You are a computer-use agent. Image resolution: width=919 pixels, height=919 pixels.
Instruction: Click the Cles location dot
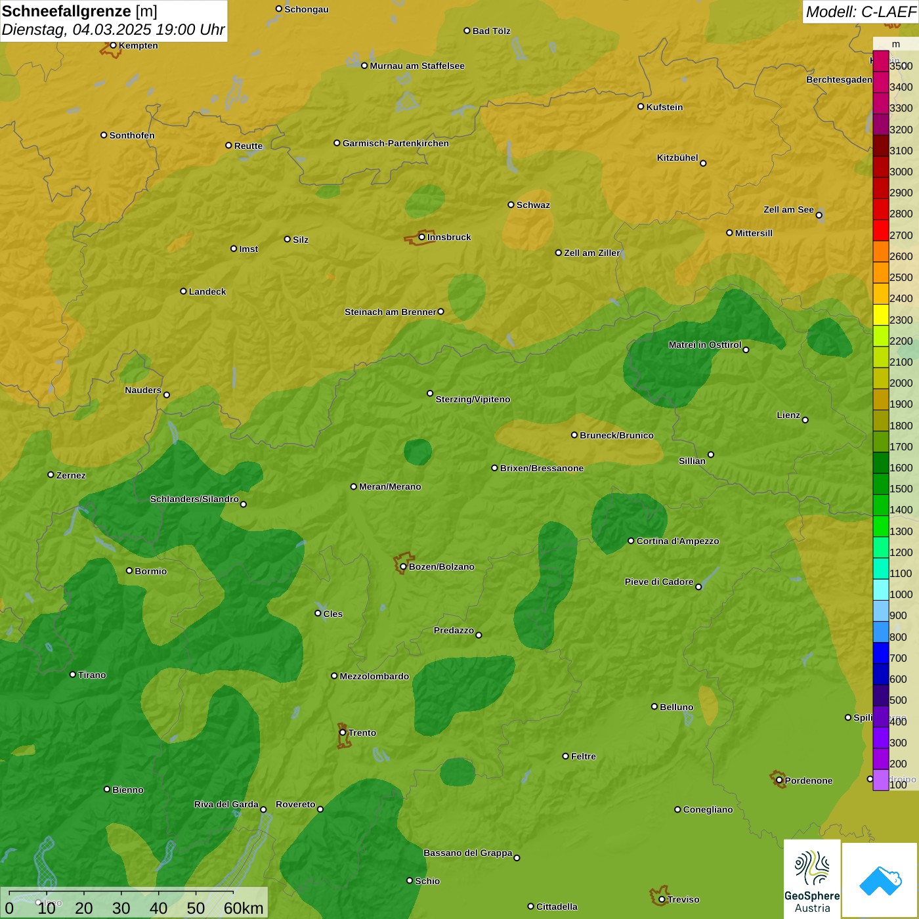pyautogui.click(x=318, y=613)
